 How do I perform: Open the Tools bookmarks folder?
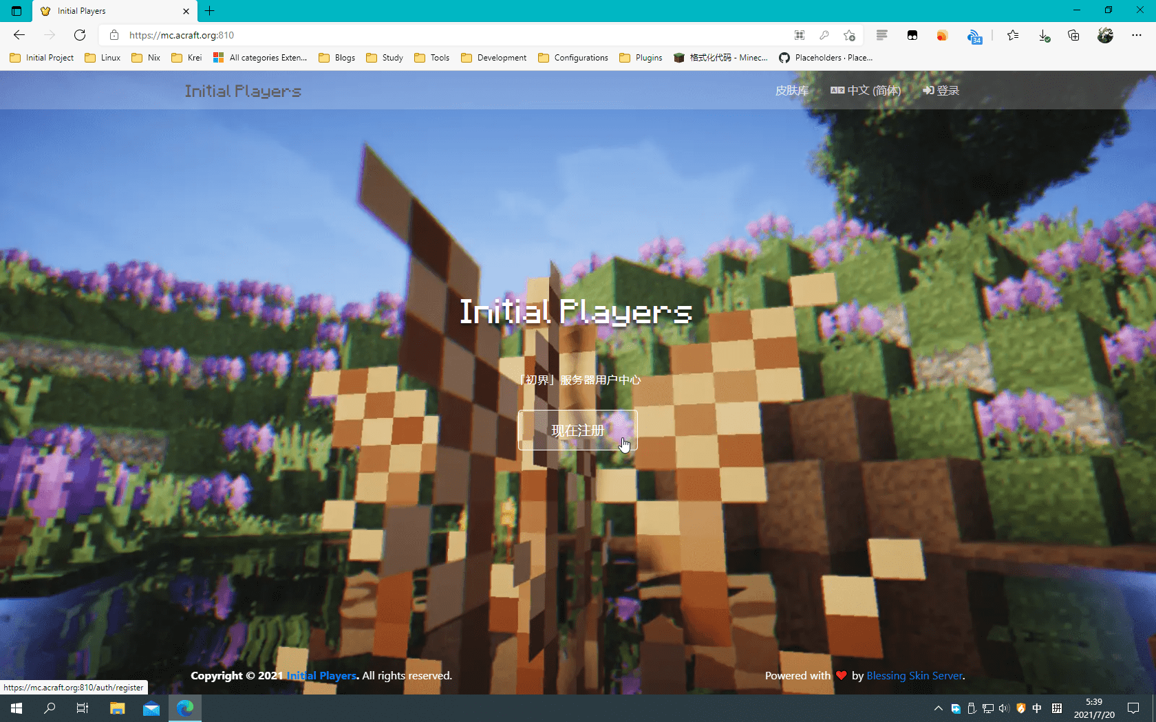[x=432, y=58]
